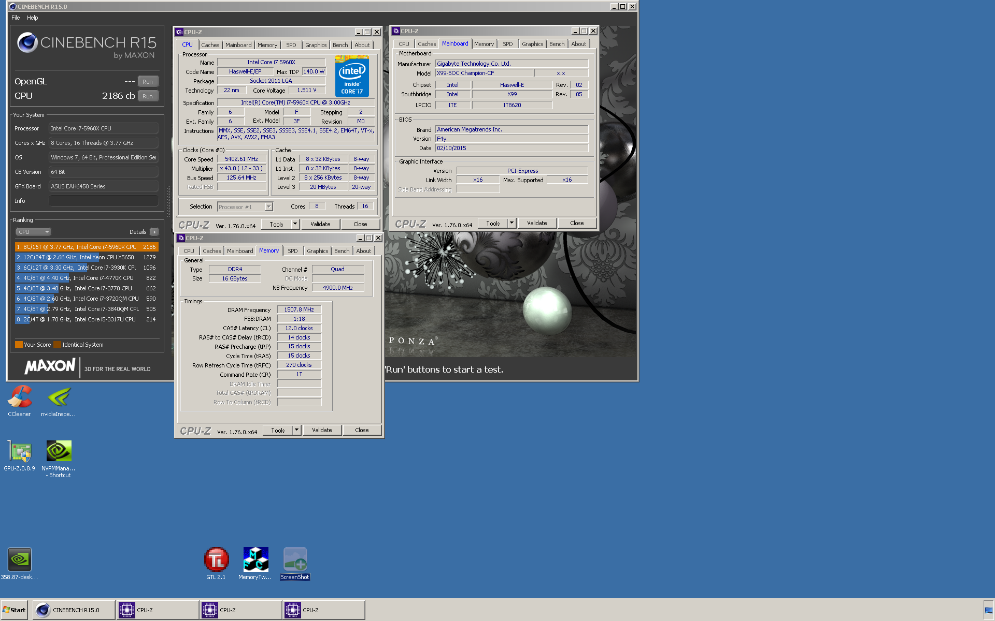Click Close button in the Mainboard window

point(577,223)
